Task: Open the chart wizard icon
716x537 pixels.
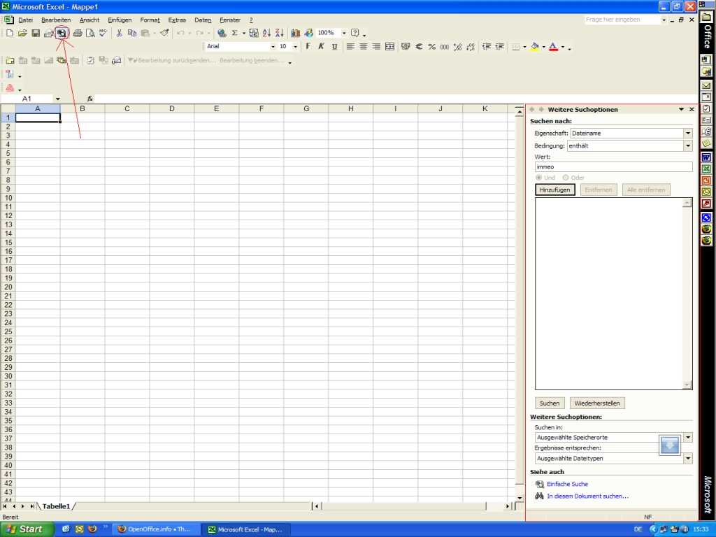Action: click(295, 33)
